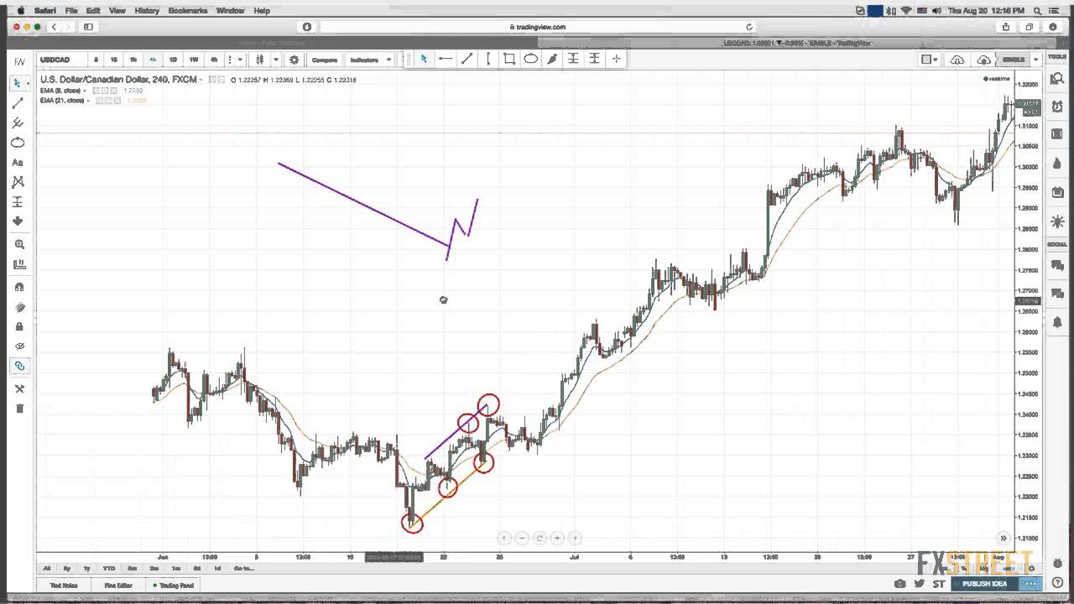This screenshot has height=604, width=1074.
Task: Select the zoom-in magnifier tool
Action: point(19,244)
